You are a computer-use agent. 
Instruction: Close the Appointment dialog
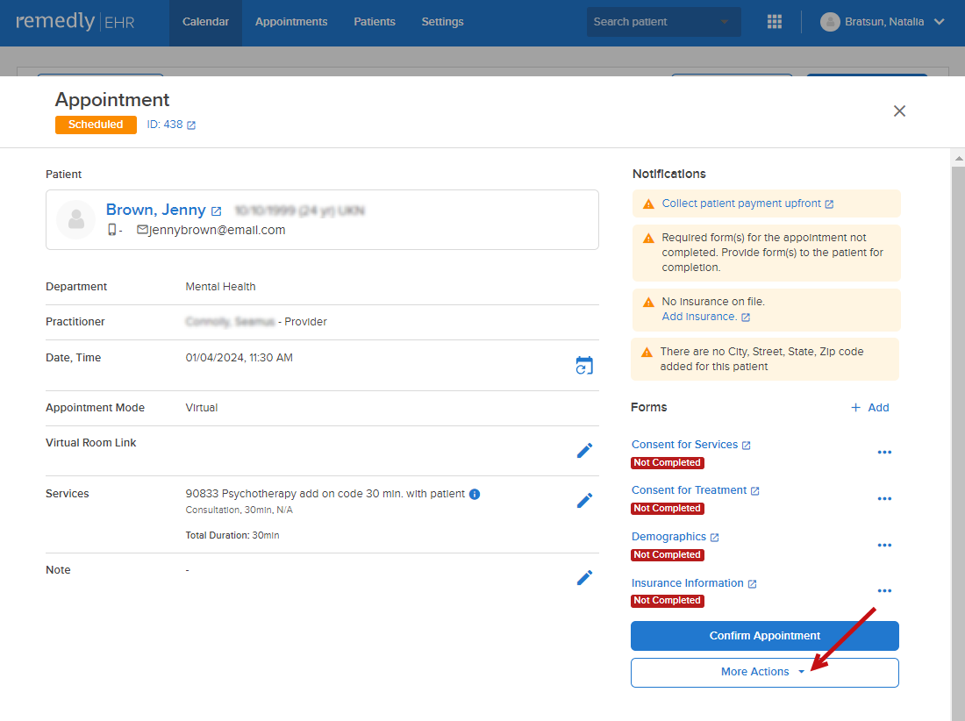click(899, 111)
